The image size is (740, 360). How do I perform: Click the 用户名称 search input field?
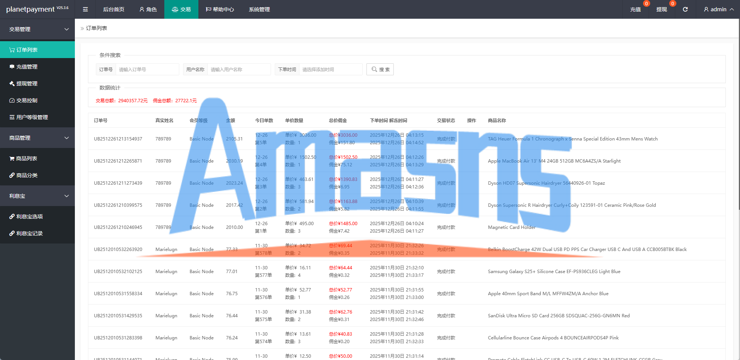coord(239,69)
